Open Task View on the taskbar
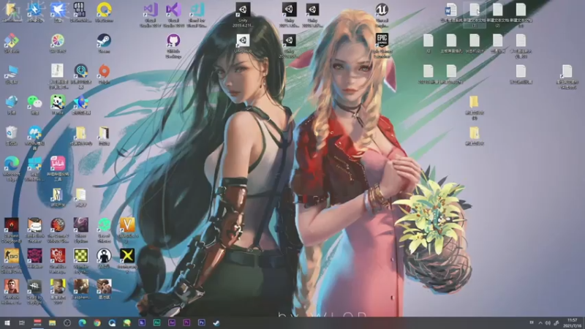Image resolution: width=585 pixels, height=329 pixels. tap(22, 322)
